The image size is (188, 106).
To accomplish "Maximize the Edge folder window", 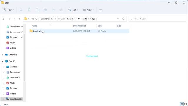I will point(176,3).
